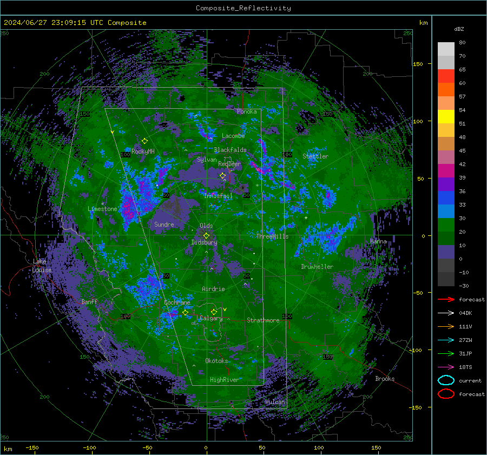Click the RockyMH label on the map
487x455 pixels.
click(143, 151)
